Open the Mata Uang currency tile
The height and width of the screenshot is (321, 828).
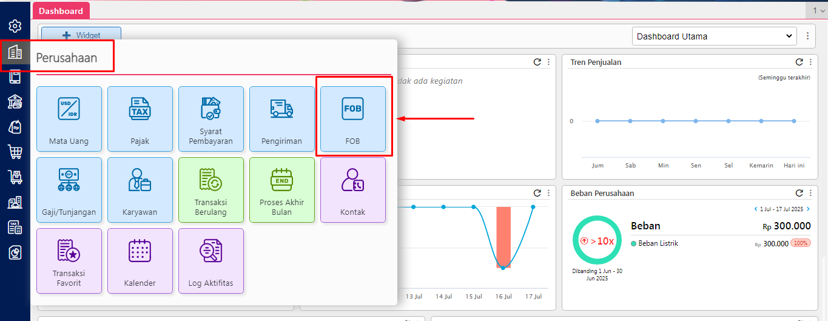tap(69, 119)
